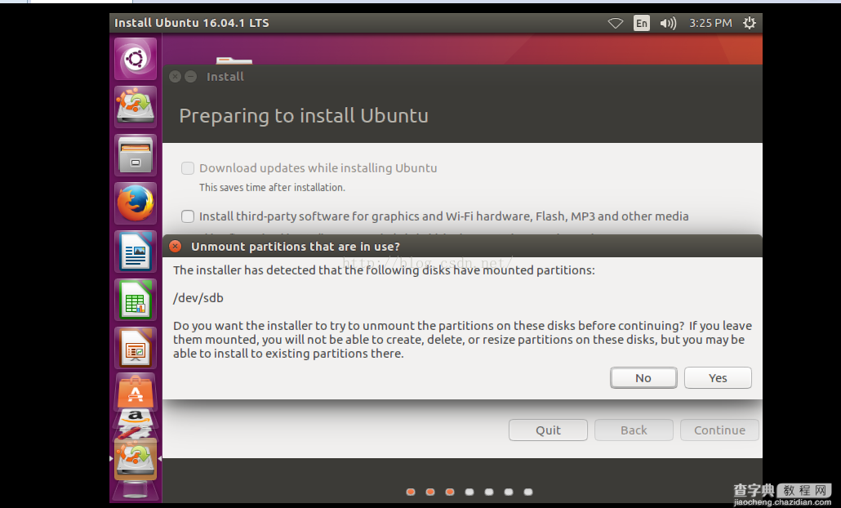
Task: Launch the Install Ubuntu icon below Dash
Action: 136,107
